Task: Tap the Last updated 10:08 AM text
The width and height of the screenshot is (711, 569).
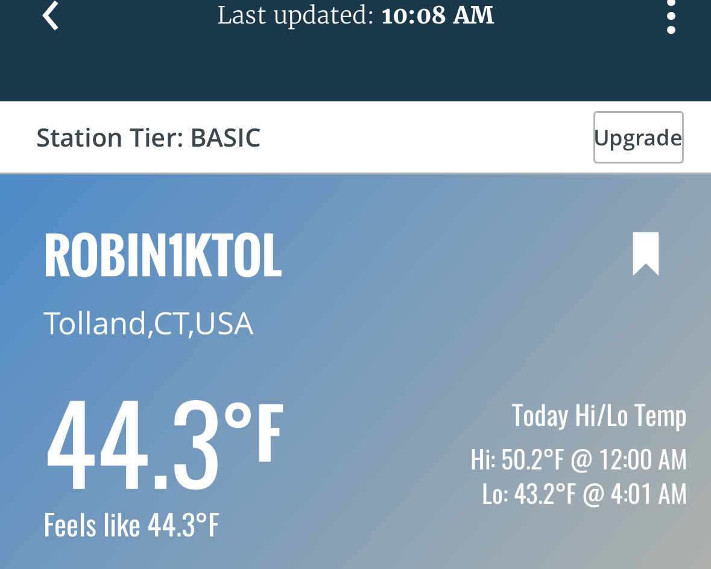Action: point(356,16)
